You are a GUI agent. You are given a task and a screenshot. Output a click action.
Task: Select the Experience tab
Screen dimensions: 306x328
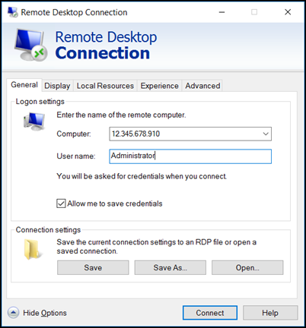coord(159,86)
